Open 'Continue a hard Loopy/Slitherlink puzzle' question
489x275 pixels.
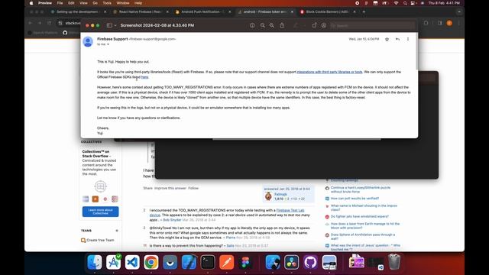point(361,189)
